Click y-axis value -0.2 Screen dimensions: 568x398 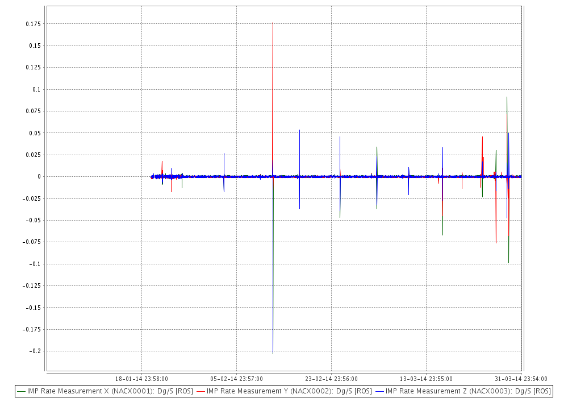point(35,351)
